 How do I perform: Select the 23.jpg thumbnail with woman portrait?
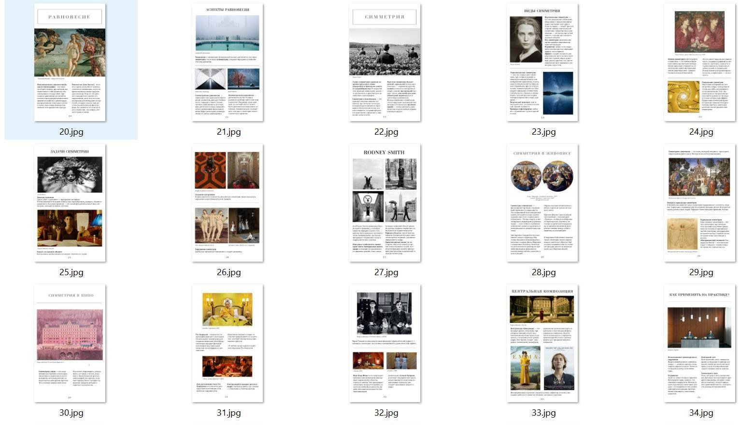542,62
